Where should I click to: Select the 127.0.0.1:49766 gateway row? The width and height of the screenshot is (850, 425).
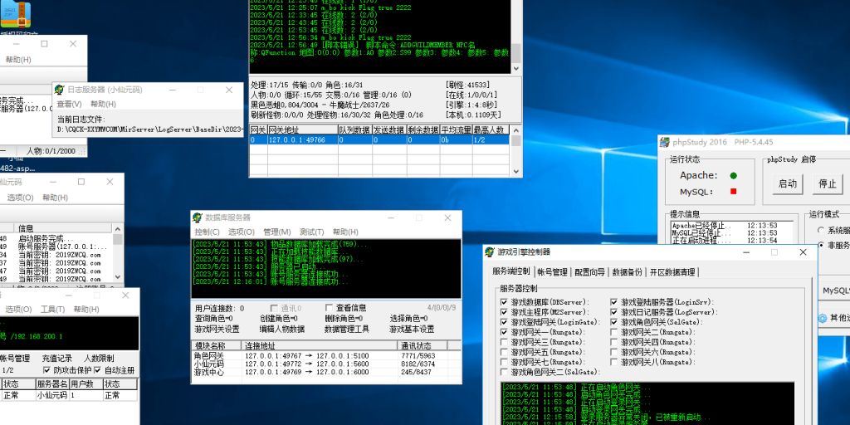[299, 140]
